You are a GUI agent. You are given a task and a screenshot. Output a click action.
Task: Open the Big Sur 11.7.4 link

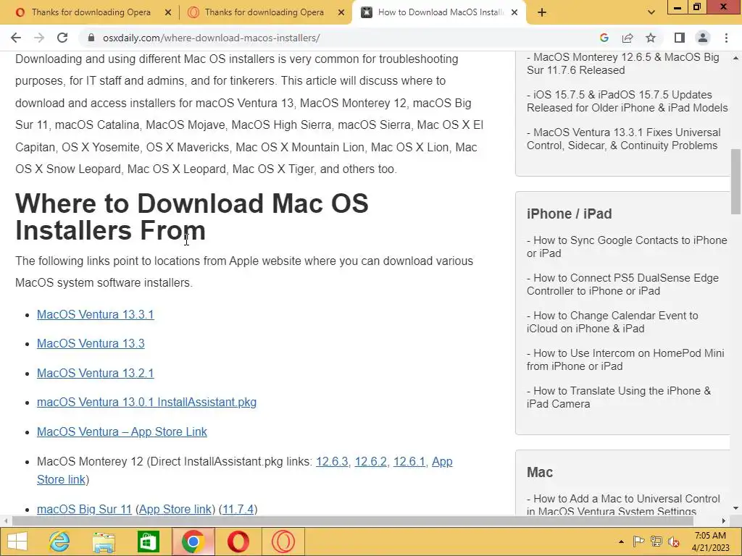[238, 509]
